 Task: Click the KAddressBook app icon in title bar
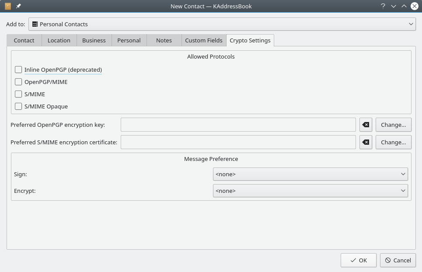coord(7,6)
